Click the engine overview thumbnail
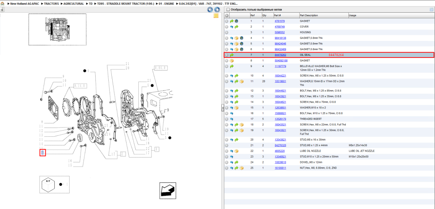Viewport: 435px width, 209px height. click(57, 30)
